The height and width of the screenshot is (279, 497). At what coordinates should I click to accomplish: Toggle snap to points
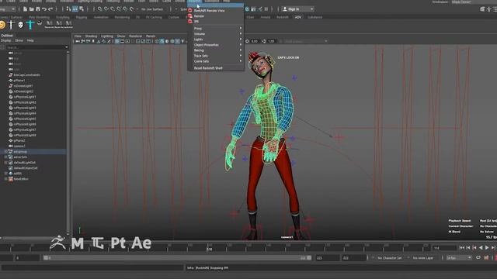pos(113,9)
